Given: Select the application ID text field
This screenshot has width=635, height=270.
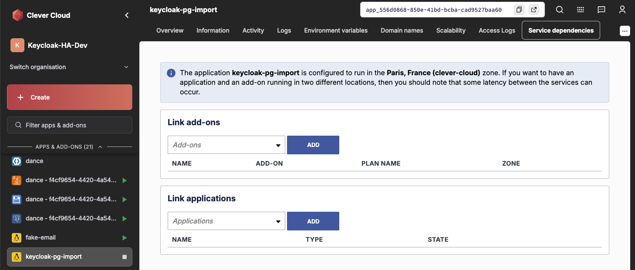Looking at the screenshot, I should (433, 10).
